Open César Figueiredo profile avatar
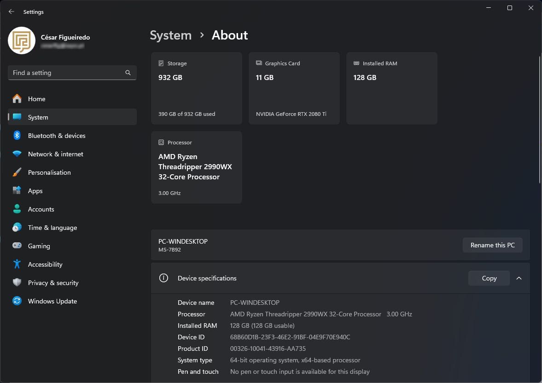The width and height of the screenshot is (542, 383). point(22,41)
